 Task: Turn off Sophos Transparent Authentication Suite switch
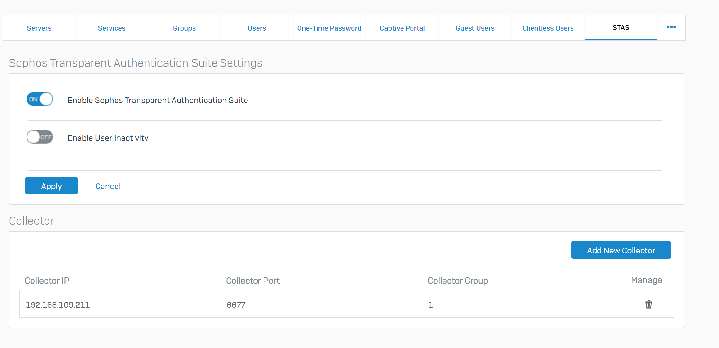tap(40, 99)
